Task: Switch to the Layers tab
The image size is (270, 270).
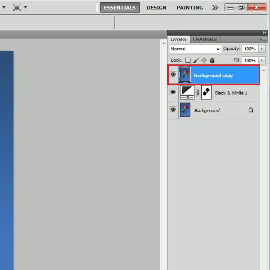Action: tap(178, 40)
